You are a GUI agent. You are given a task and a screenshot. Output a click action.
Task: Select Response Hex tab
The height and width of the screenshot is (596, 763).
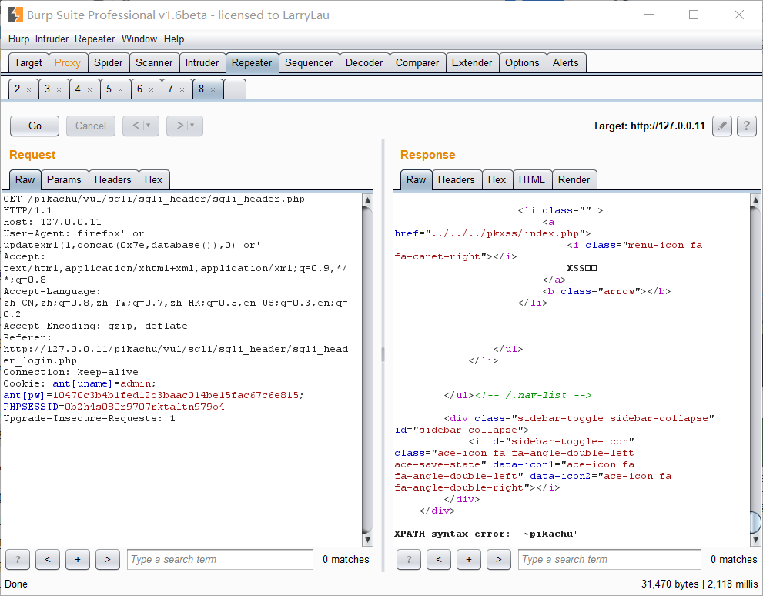coord(497,180)
